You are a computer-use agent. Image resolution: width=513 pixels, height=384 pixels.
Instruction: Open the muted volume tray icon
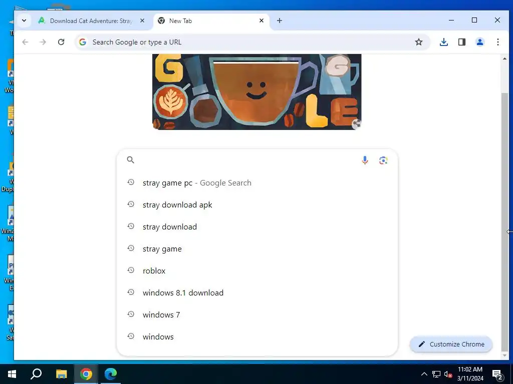448,374
